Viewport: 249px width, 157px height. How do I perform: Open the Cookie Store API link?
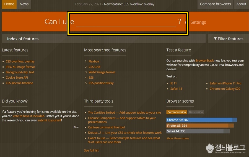click(17, 78)
